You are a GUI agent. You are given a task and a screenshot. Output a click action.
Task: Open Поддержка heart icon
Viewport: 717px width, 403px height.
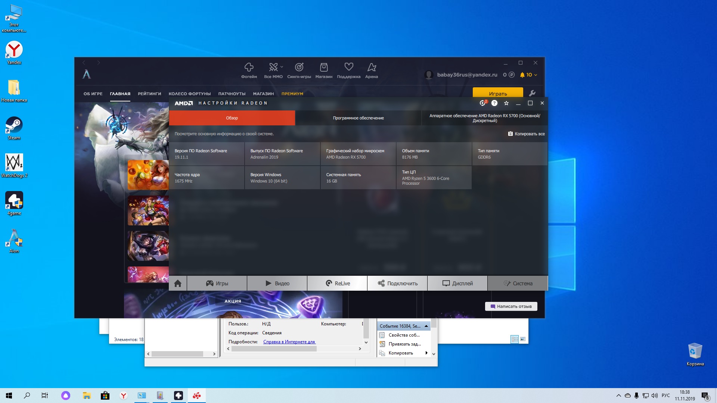tap(348, 70)
